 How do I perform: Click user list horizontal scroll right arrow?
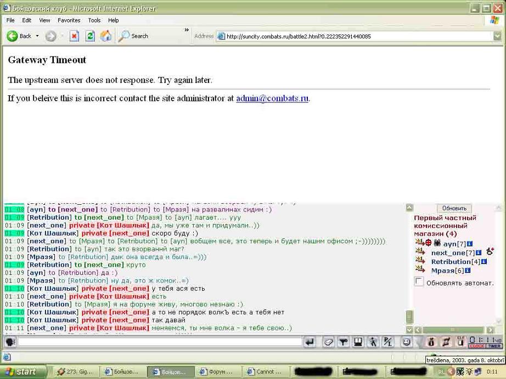click(491, 330)
